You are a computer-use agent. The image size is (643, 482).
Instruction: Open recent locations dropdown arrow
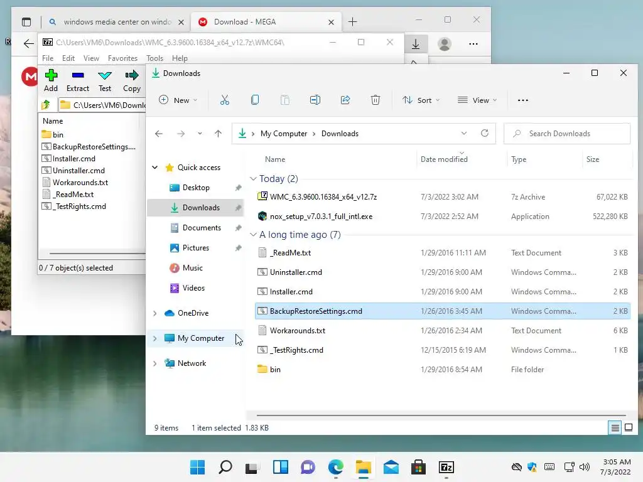(x=200, y=134)
